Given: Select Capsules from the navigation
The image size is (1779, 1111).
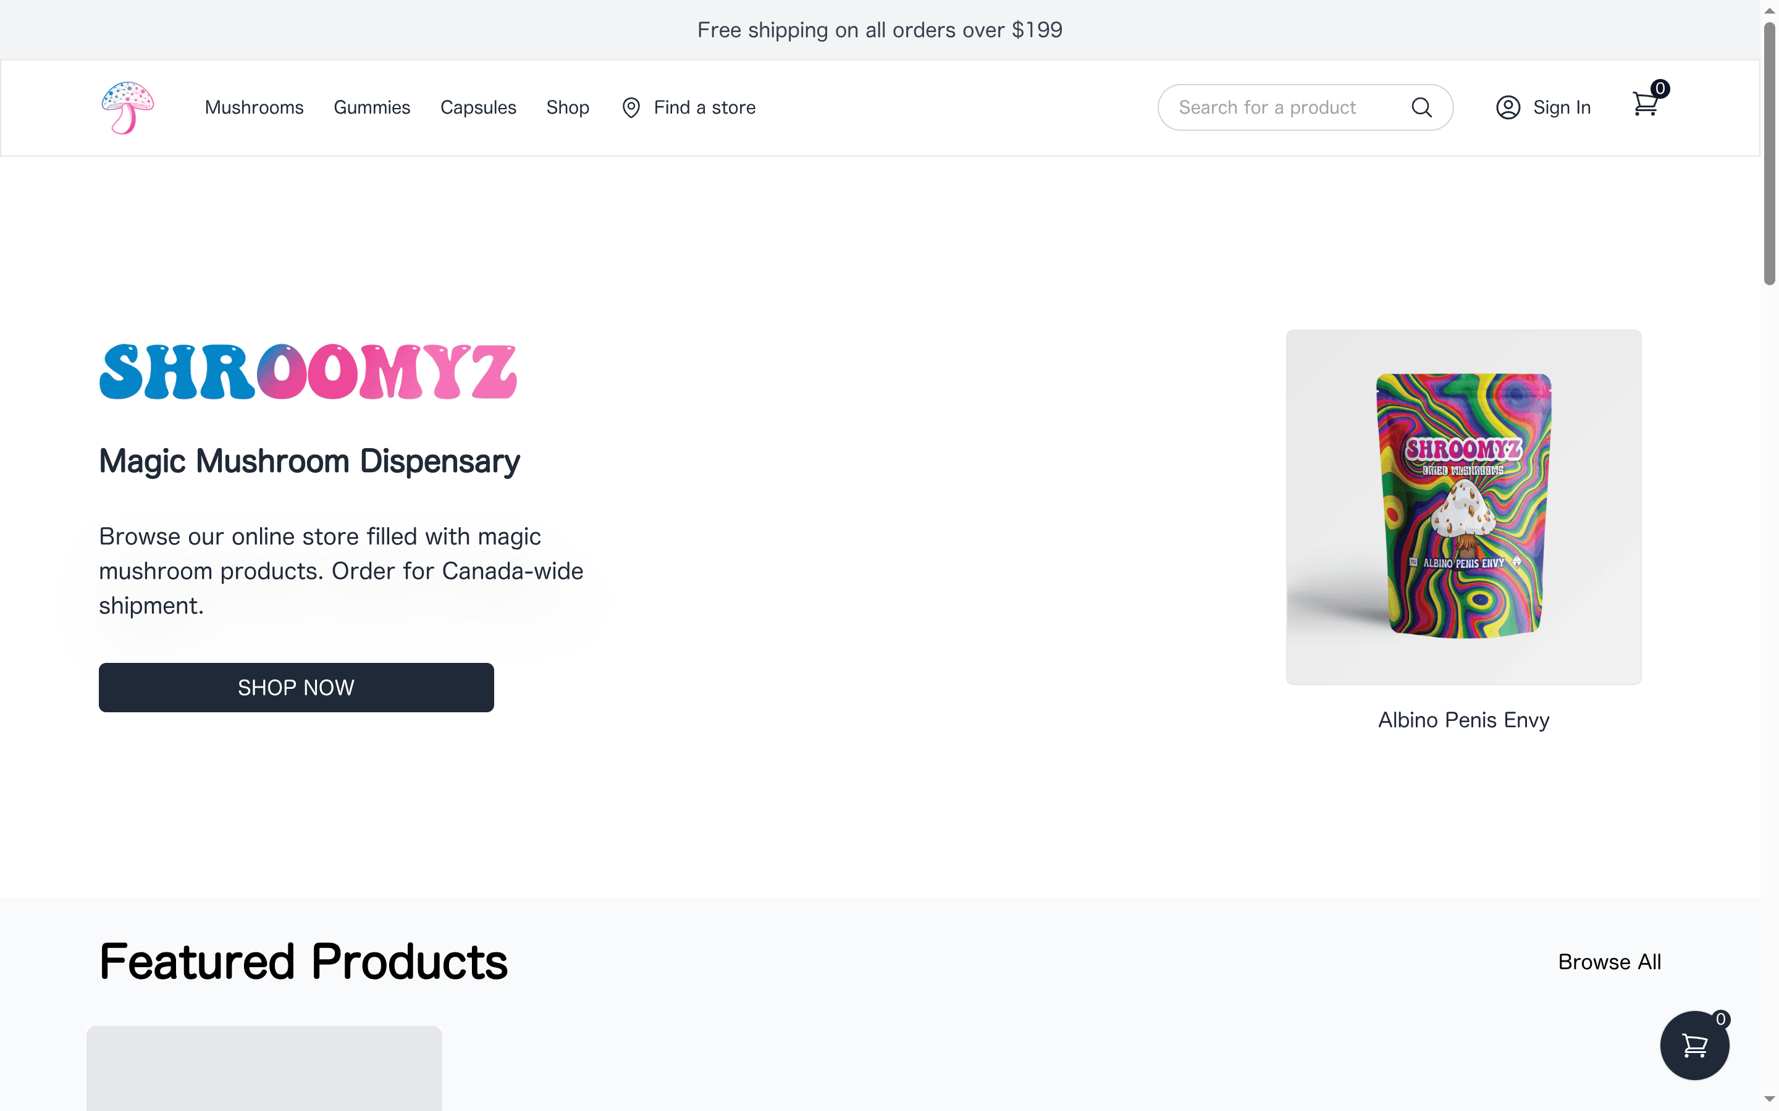Looking at the screenshot, I should (x=479, y=107).
